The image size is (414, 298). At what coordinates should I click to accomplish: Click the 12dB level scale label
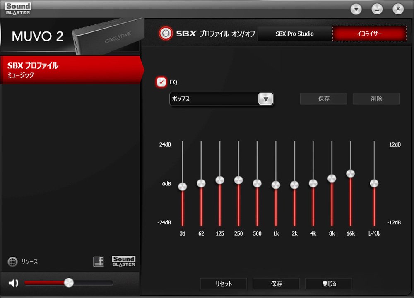coord(395,144)
